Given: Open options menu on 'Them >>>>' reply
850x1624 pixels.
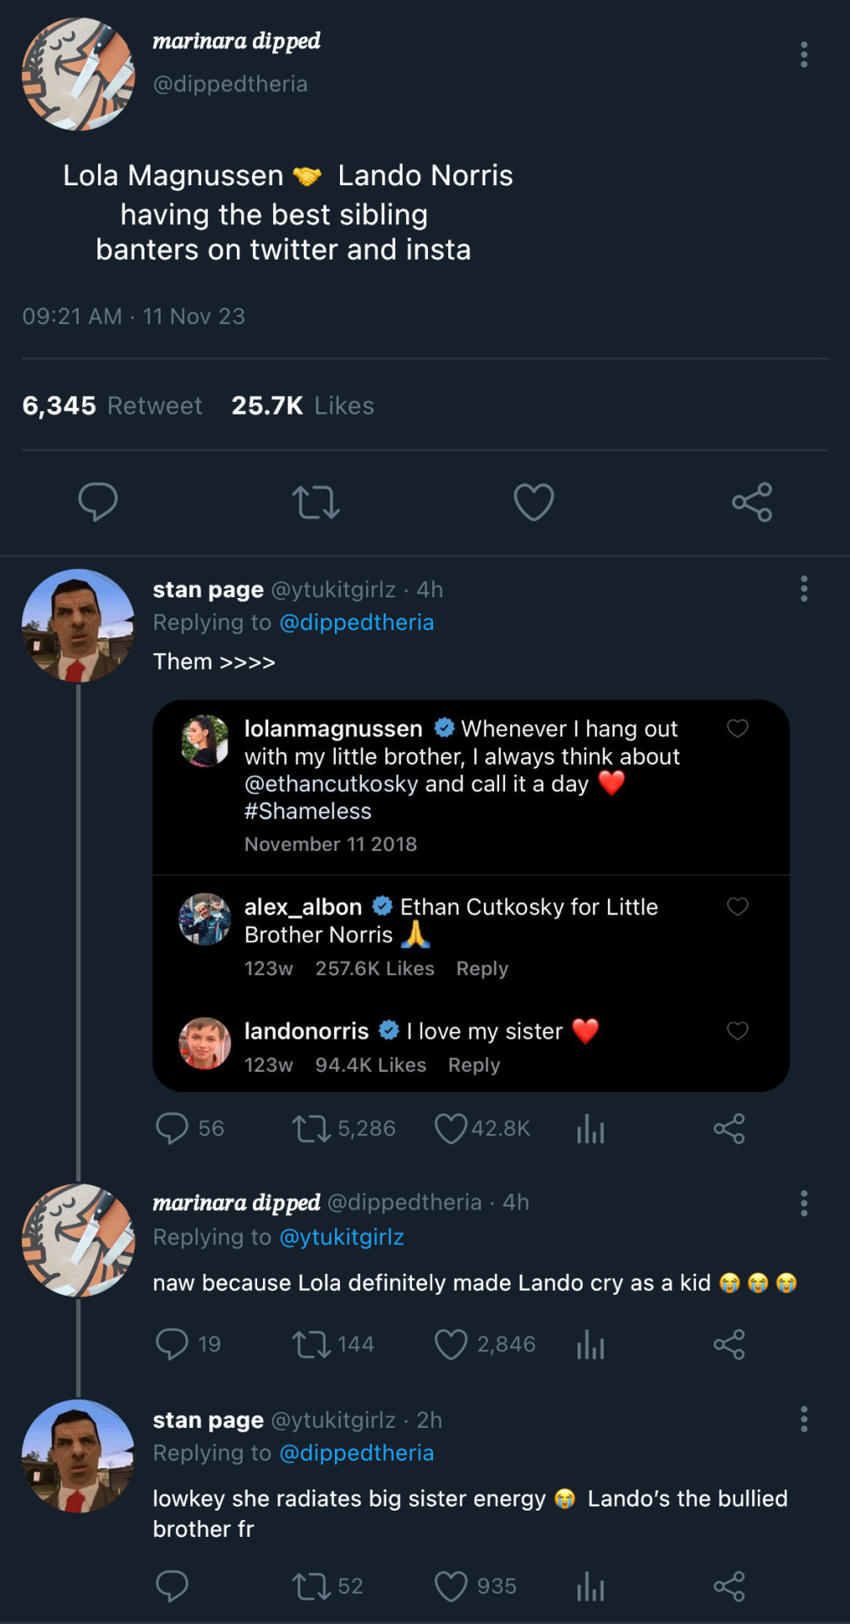Looking at the screenshot, I should 803,589.
